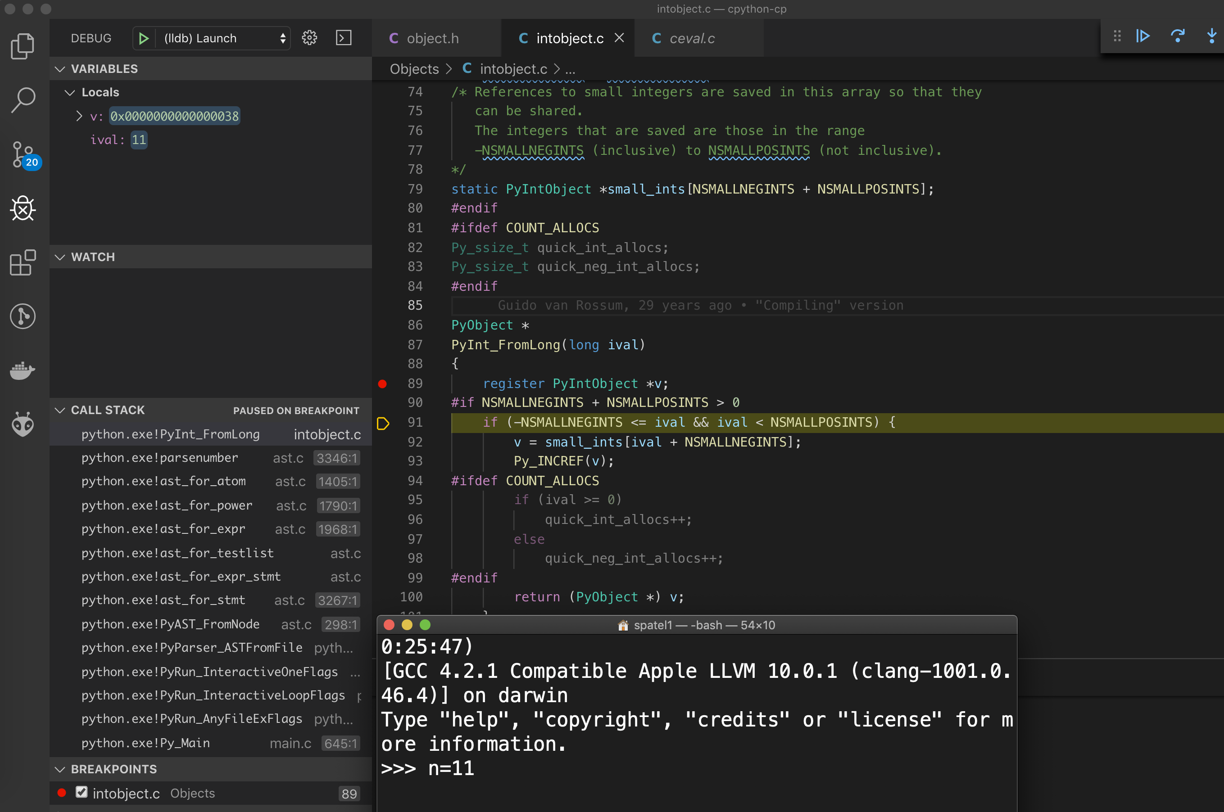Open the Explorer view in the activity bar
The image size is (1224, 812).
(23, 47)
